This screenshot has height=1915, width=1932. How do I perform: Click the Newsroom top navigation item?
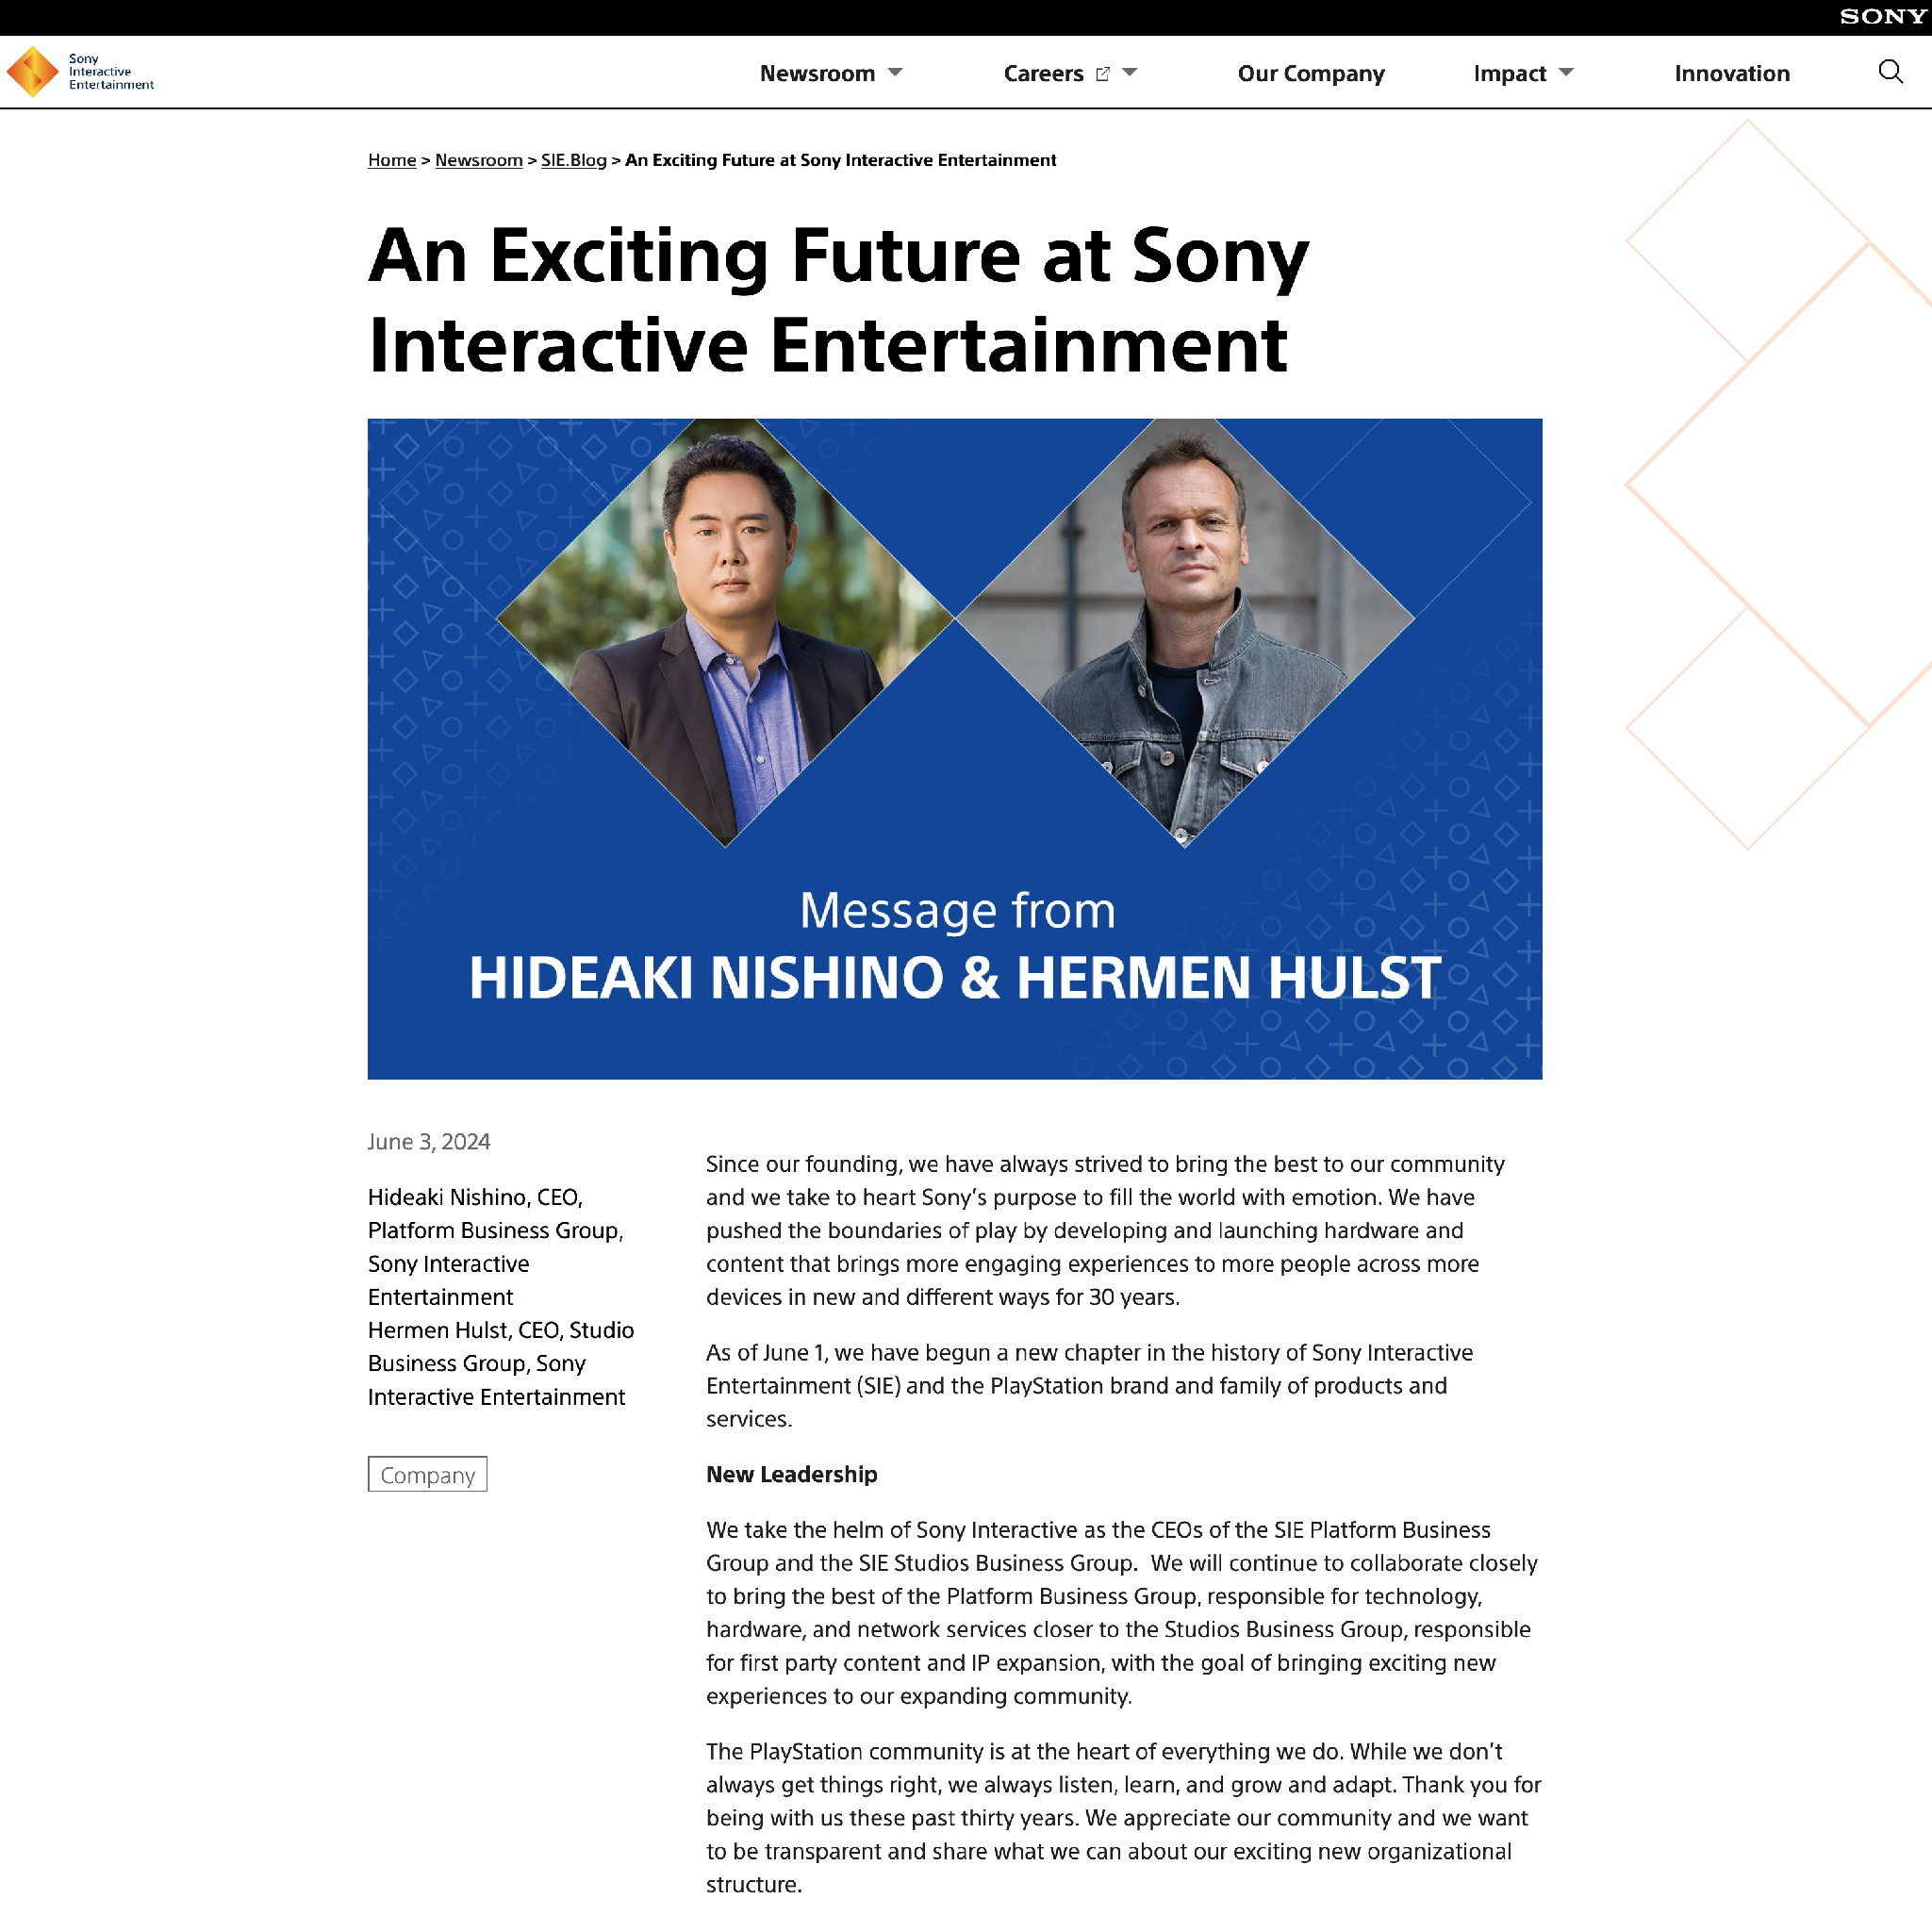(x=820, y=73)
